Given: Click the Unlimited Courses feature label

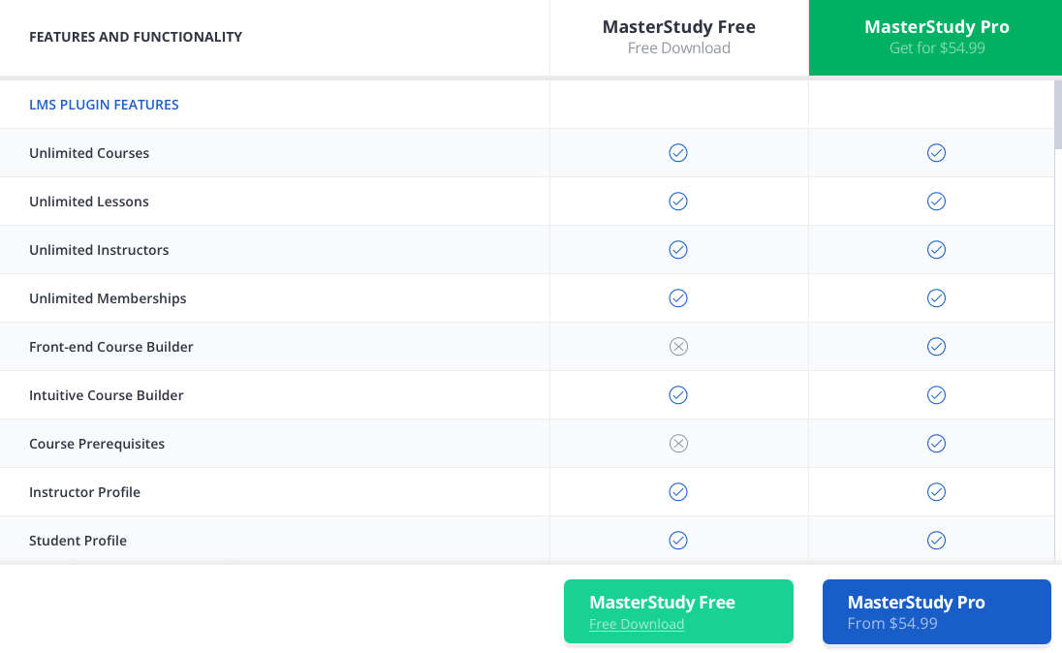Looking at the screenshot, I should click(89, 153).
